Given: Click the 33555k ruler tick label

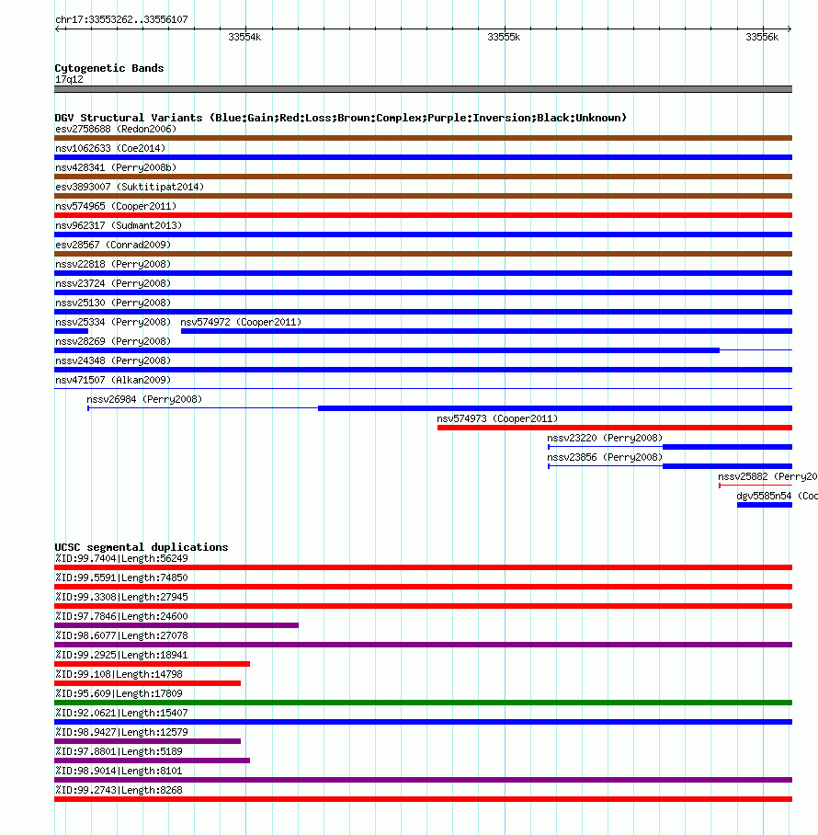Looking at the screenshot, I should click(x=504, y=38).
